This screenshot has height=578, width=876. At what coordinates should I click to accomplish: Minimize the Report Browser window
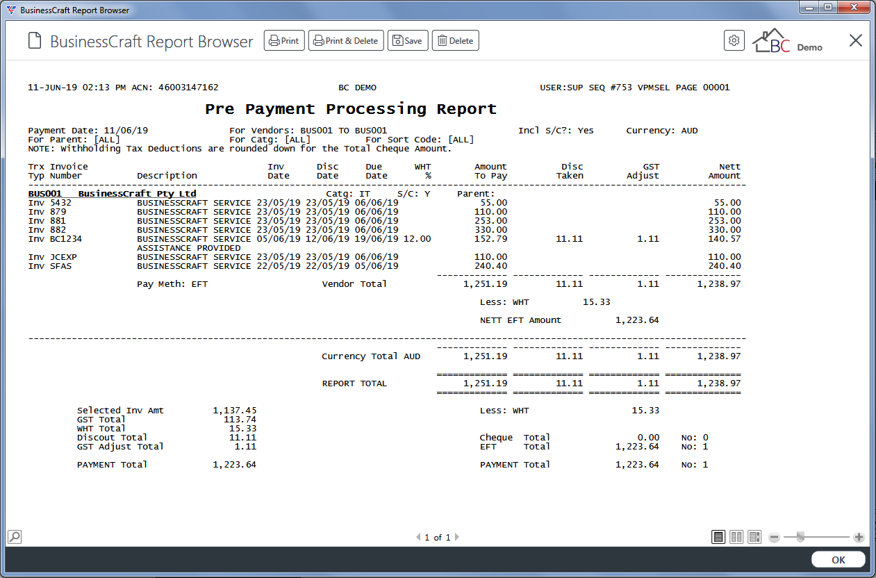tap(808, 8)
